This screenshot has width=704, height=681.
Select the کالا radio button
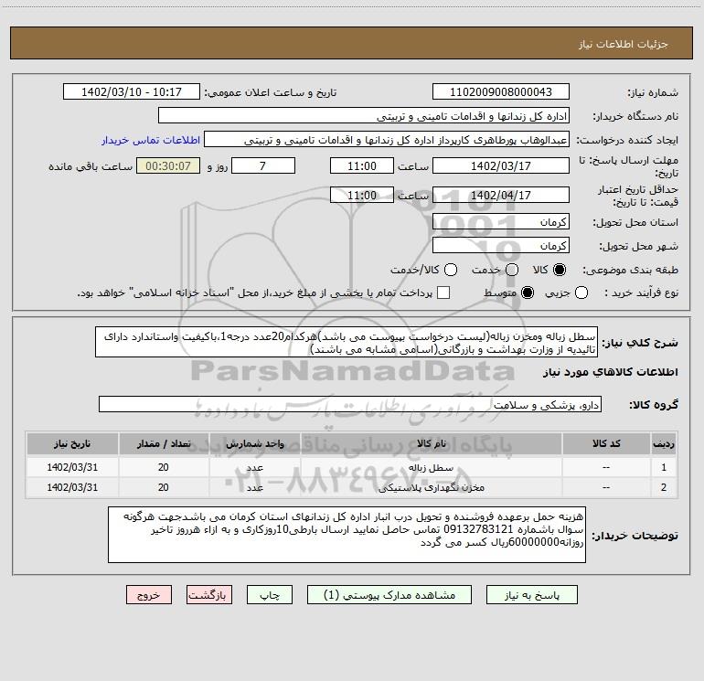560,270
